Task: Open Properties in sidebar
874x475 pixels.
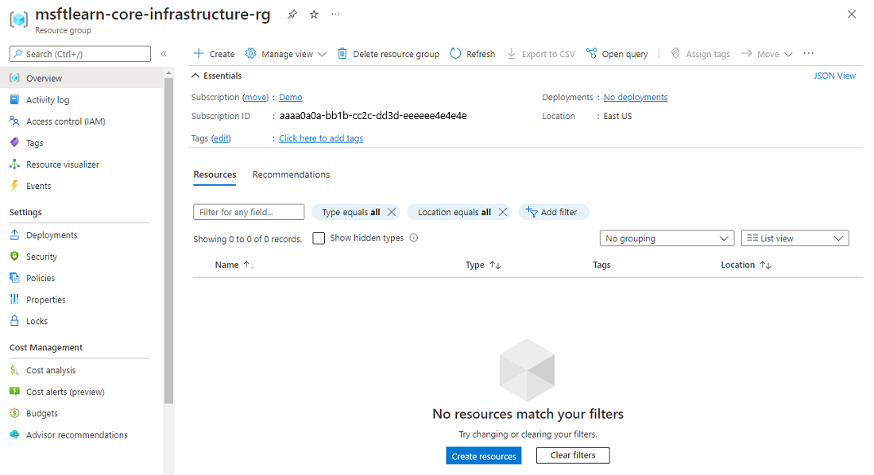Action: [46, 300]
